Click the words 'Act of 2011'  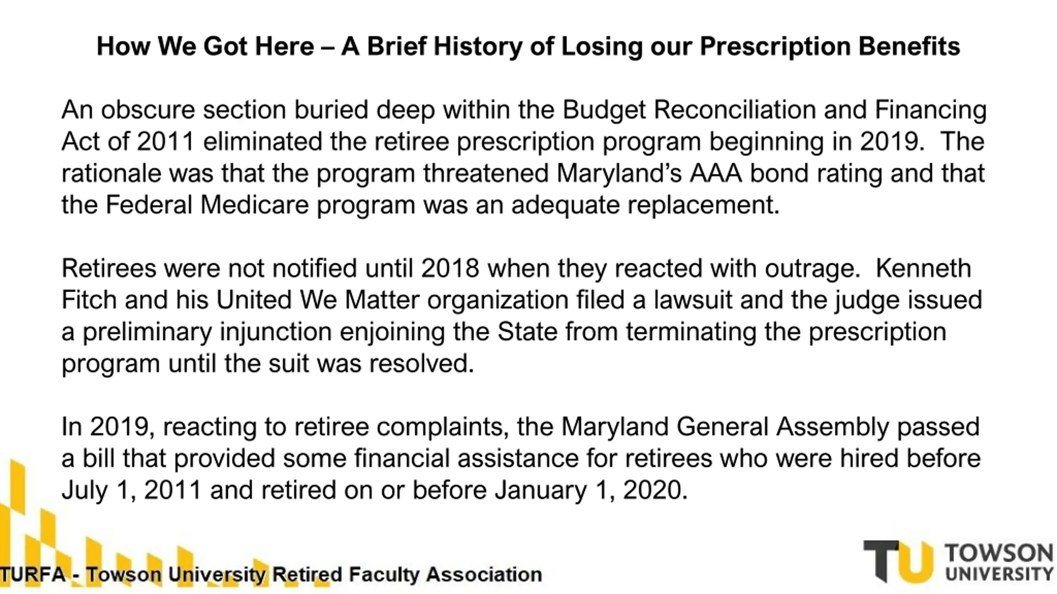(x=128, y=142)
